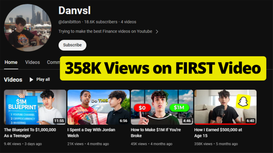The height and width of the screenshot is (153, 273).
Task: Open 'I Spent a Day With Jordan Welch' title
Action: coord(91,132)
